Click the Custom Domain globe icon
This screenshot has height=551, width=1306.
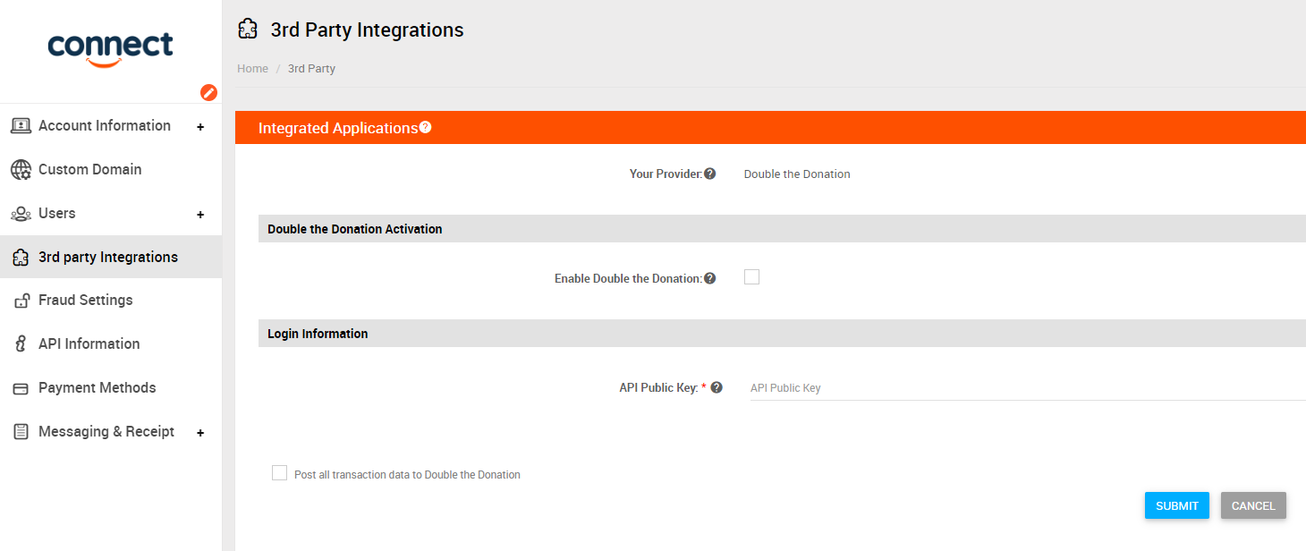click(x=21, y=170)
